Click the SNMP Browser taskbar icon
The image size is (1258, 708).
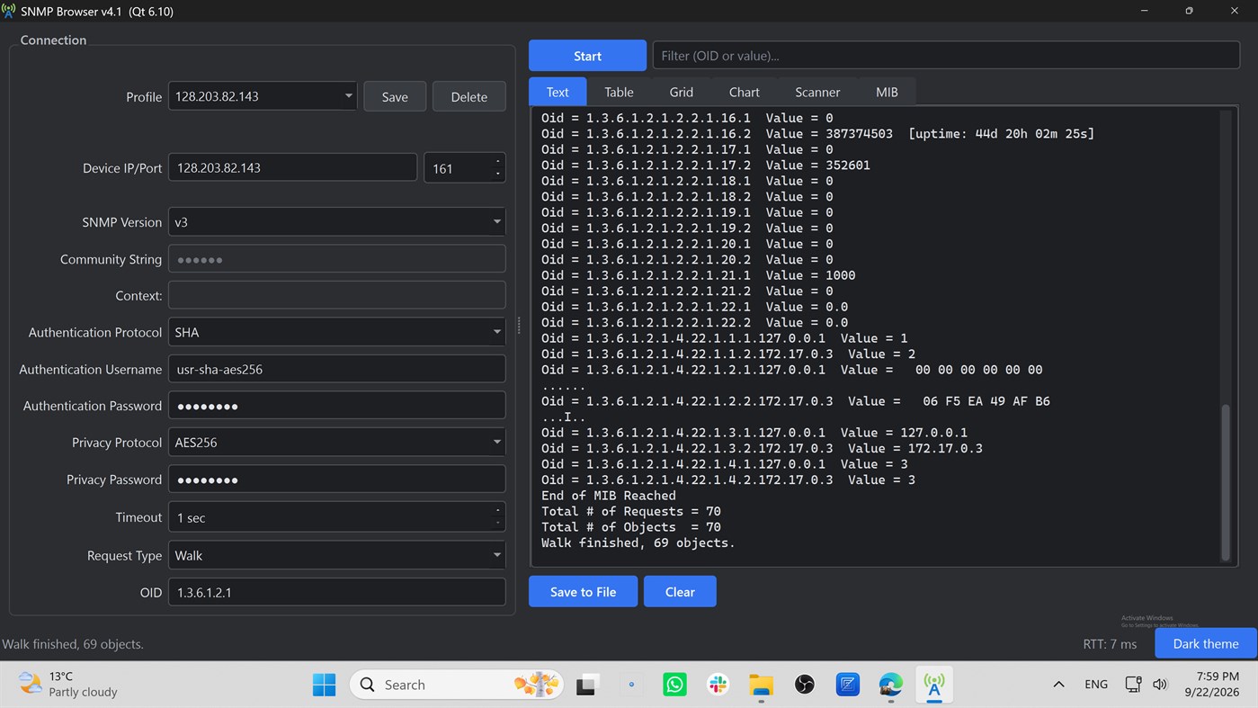pyautogui.click(x=934, y=685)
